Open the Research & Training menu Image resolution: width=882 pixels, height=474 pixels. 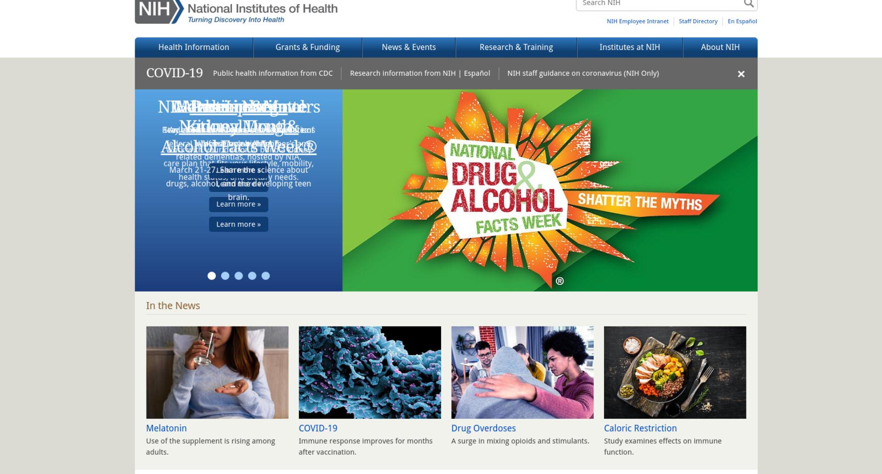pyautogui.click(x=516, y=47)
